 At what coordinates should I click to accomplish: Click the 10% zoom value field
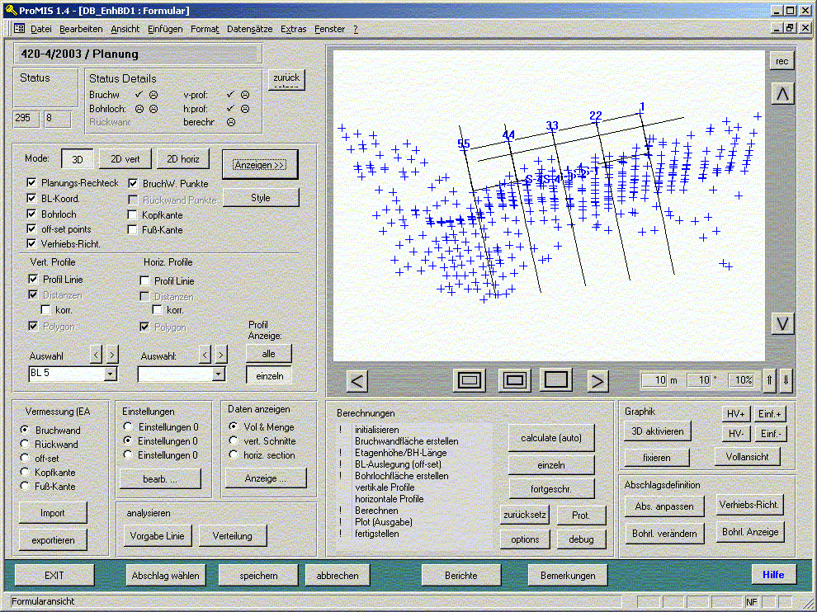point(742,380)
